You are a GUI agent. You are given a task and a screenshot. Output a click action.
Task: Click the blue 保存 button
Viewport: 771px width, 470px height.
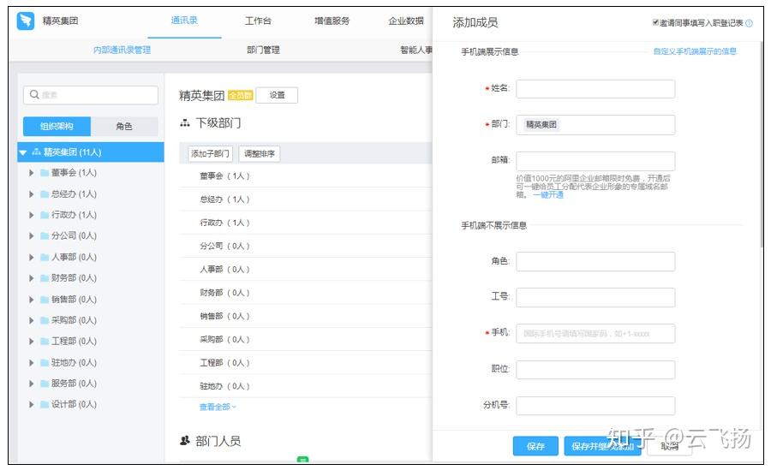(x=535, y=446)
